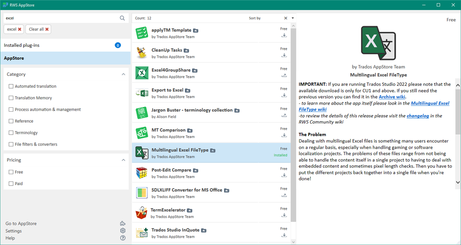Filter by Free pricing
Image resolution: width=461 pixels, height=245 pixels.
coord(11,172)
